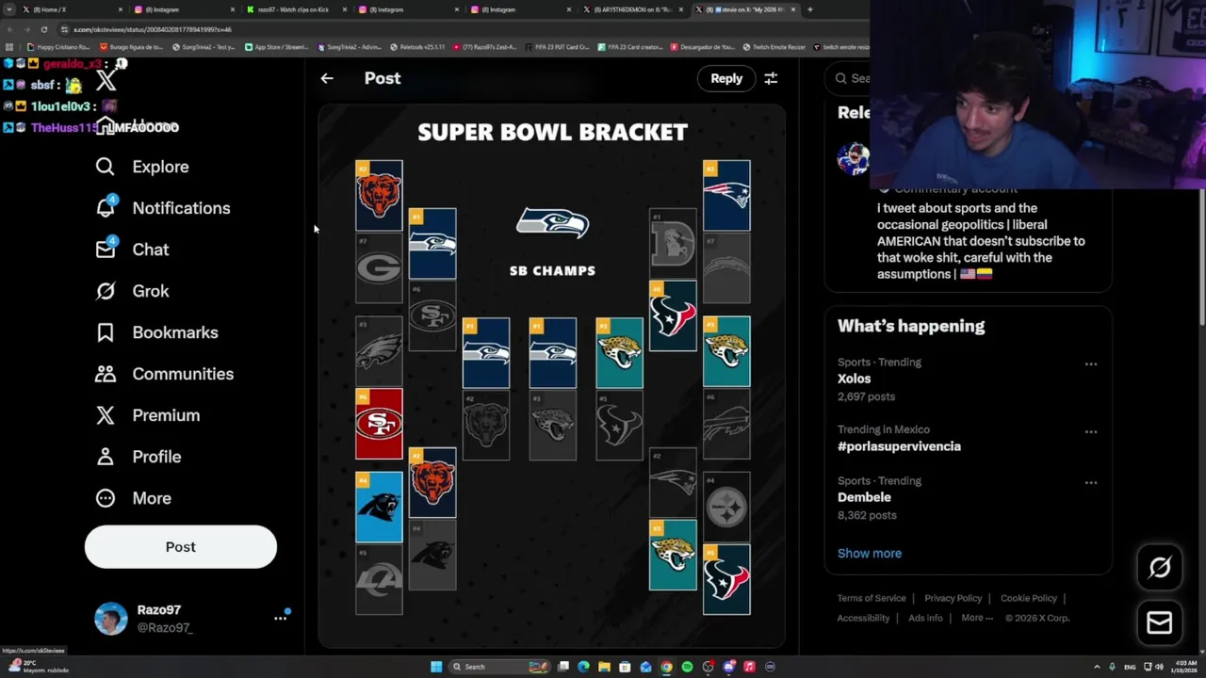Open the Happy Cristiano Ro... bookmark

[58, 47]
